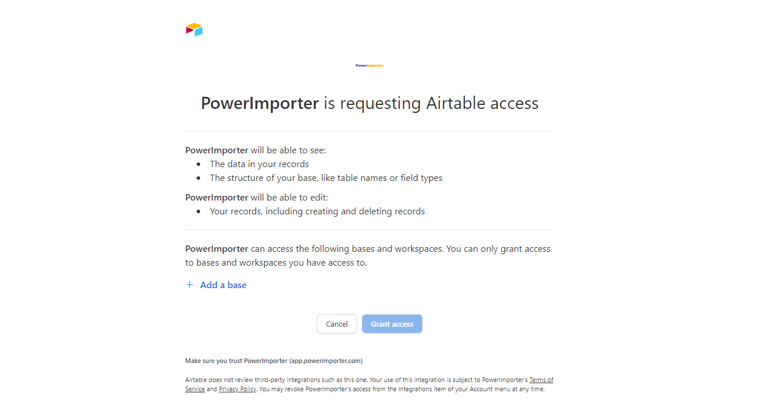
Task: Click the app.powerimporter.com trust notice
Action: (x=273, y=361)
